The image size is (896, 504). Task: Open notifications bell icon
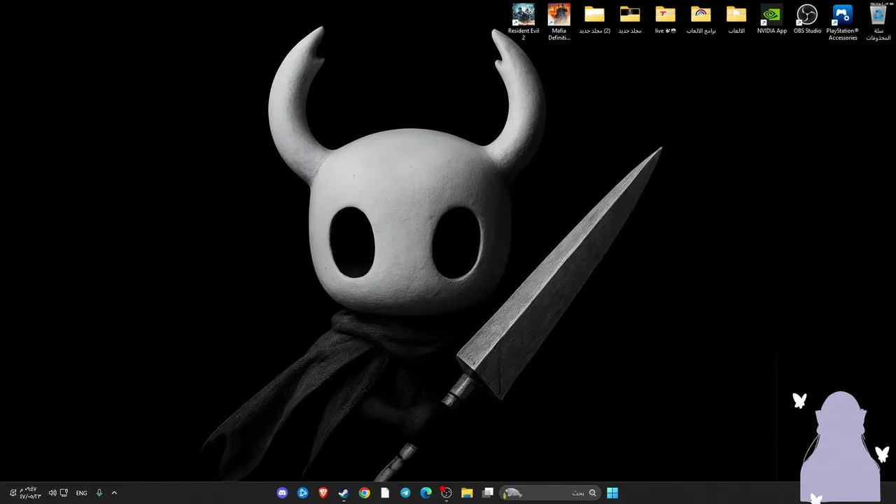click(x=13, y=493)
